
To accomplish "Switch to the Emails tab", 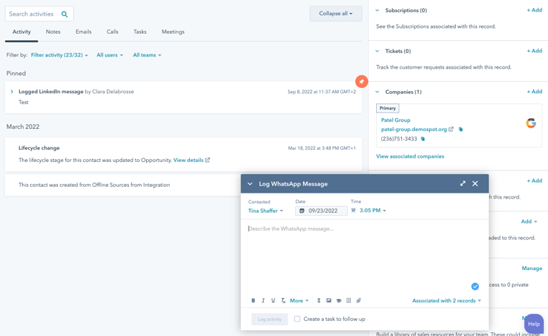I will [84, 32].
